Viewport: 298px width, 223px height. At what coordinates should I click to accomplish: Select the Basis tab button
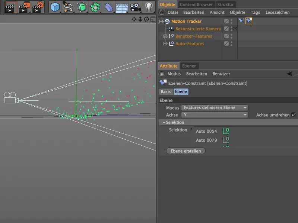pyautogui.click(x=166, y=91)
